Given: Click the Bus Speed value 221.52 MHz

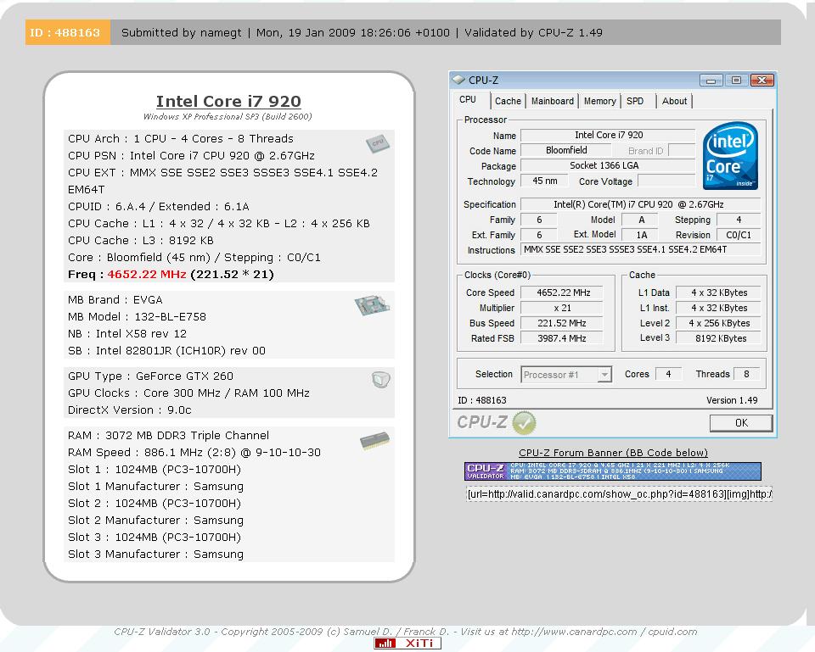Looking at the screenshot, I should coord(562,323).
